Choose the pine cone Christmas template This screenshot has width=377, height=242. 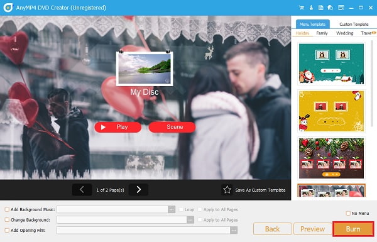click(x=331, y=158)
